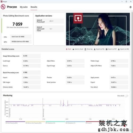Viewport: 133px width, 133px height.
Task: Go back using the Back arrow
Action: tap(69, 49)
